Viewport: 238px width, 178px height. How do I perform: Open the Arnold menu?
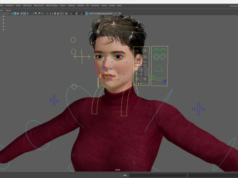pyautogui.click(x=112, y=5)
